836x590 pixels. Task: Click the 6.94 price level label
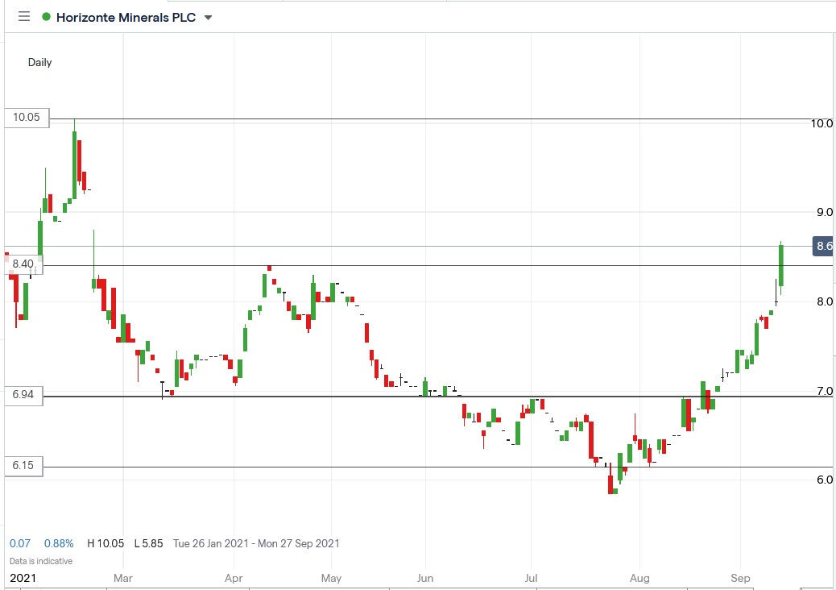(x=23, y=395)
